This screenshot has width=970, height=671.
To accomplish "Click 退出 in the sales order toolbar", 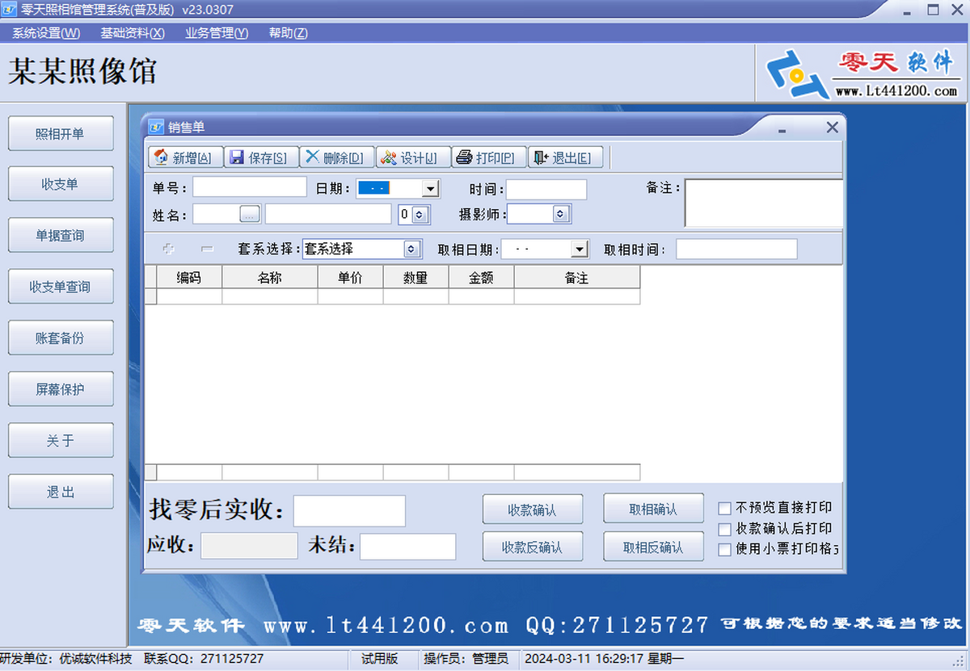I will tap(565, 157).
